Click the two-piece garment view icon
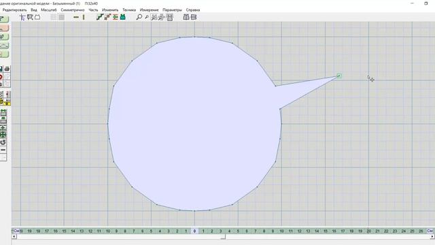The image size is (435, 245). [186, 17]
